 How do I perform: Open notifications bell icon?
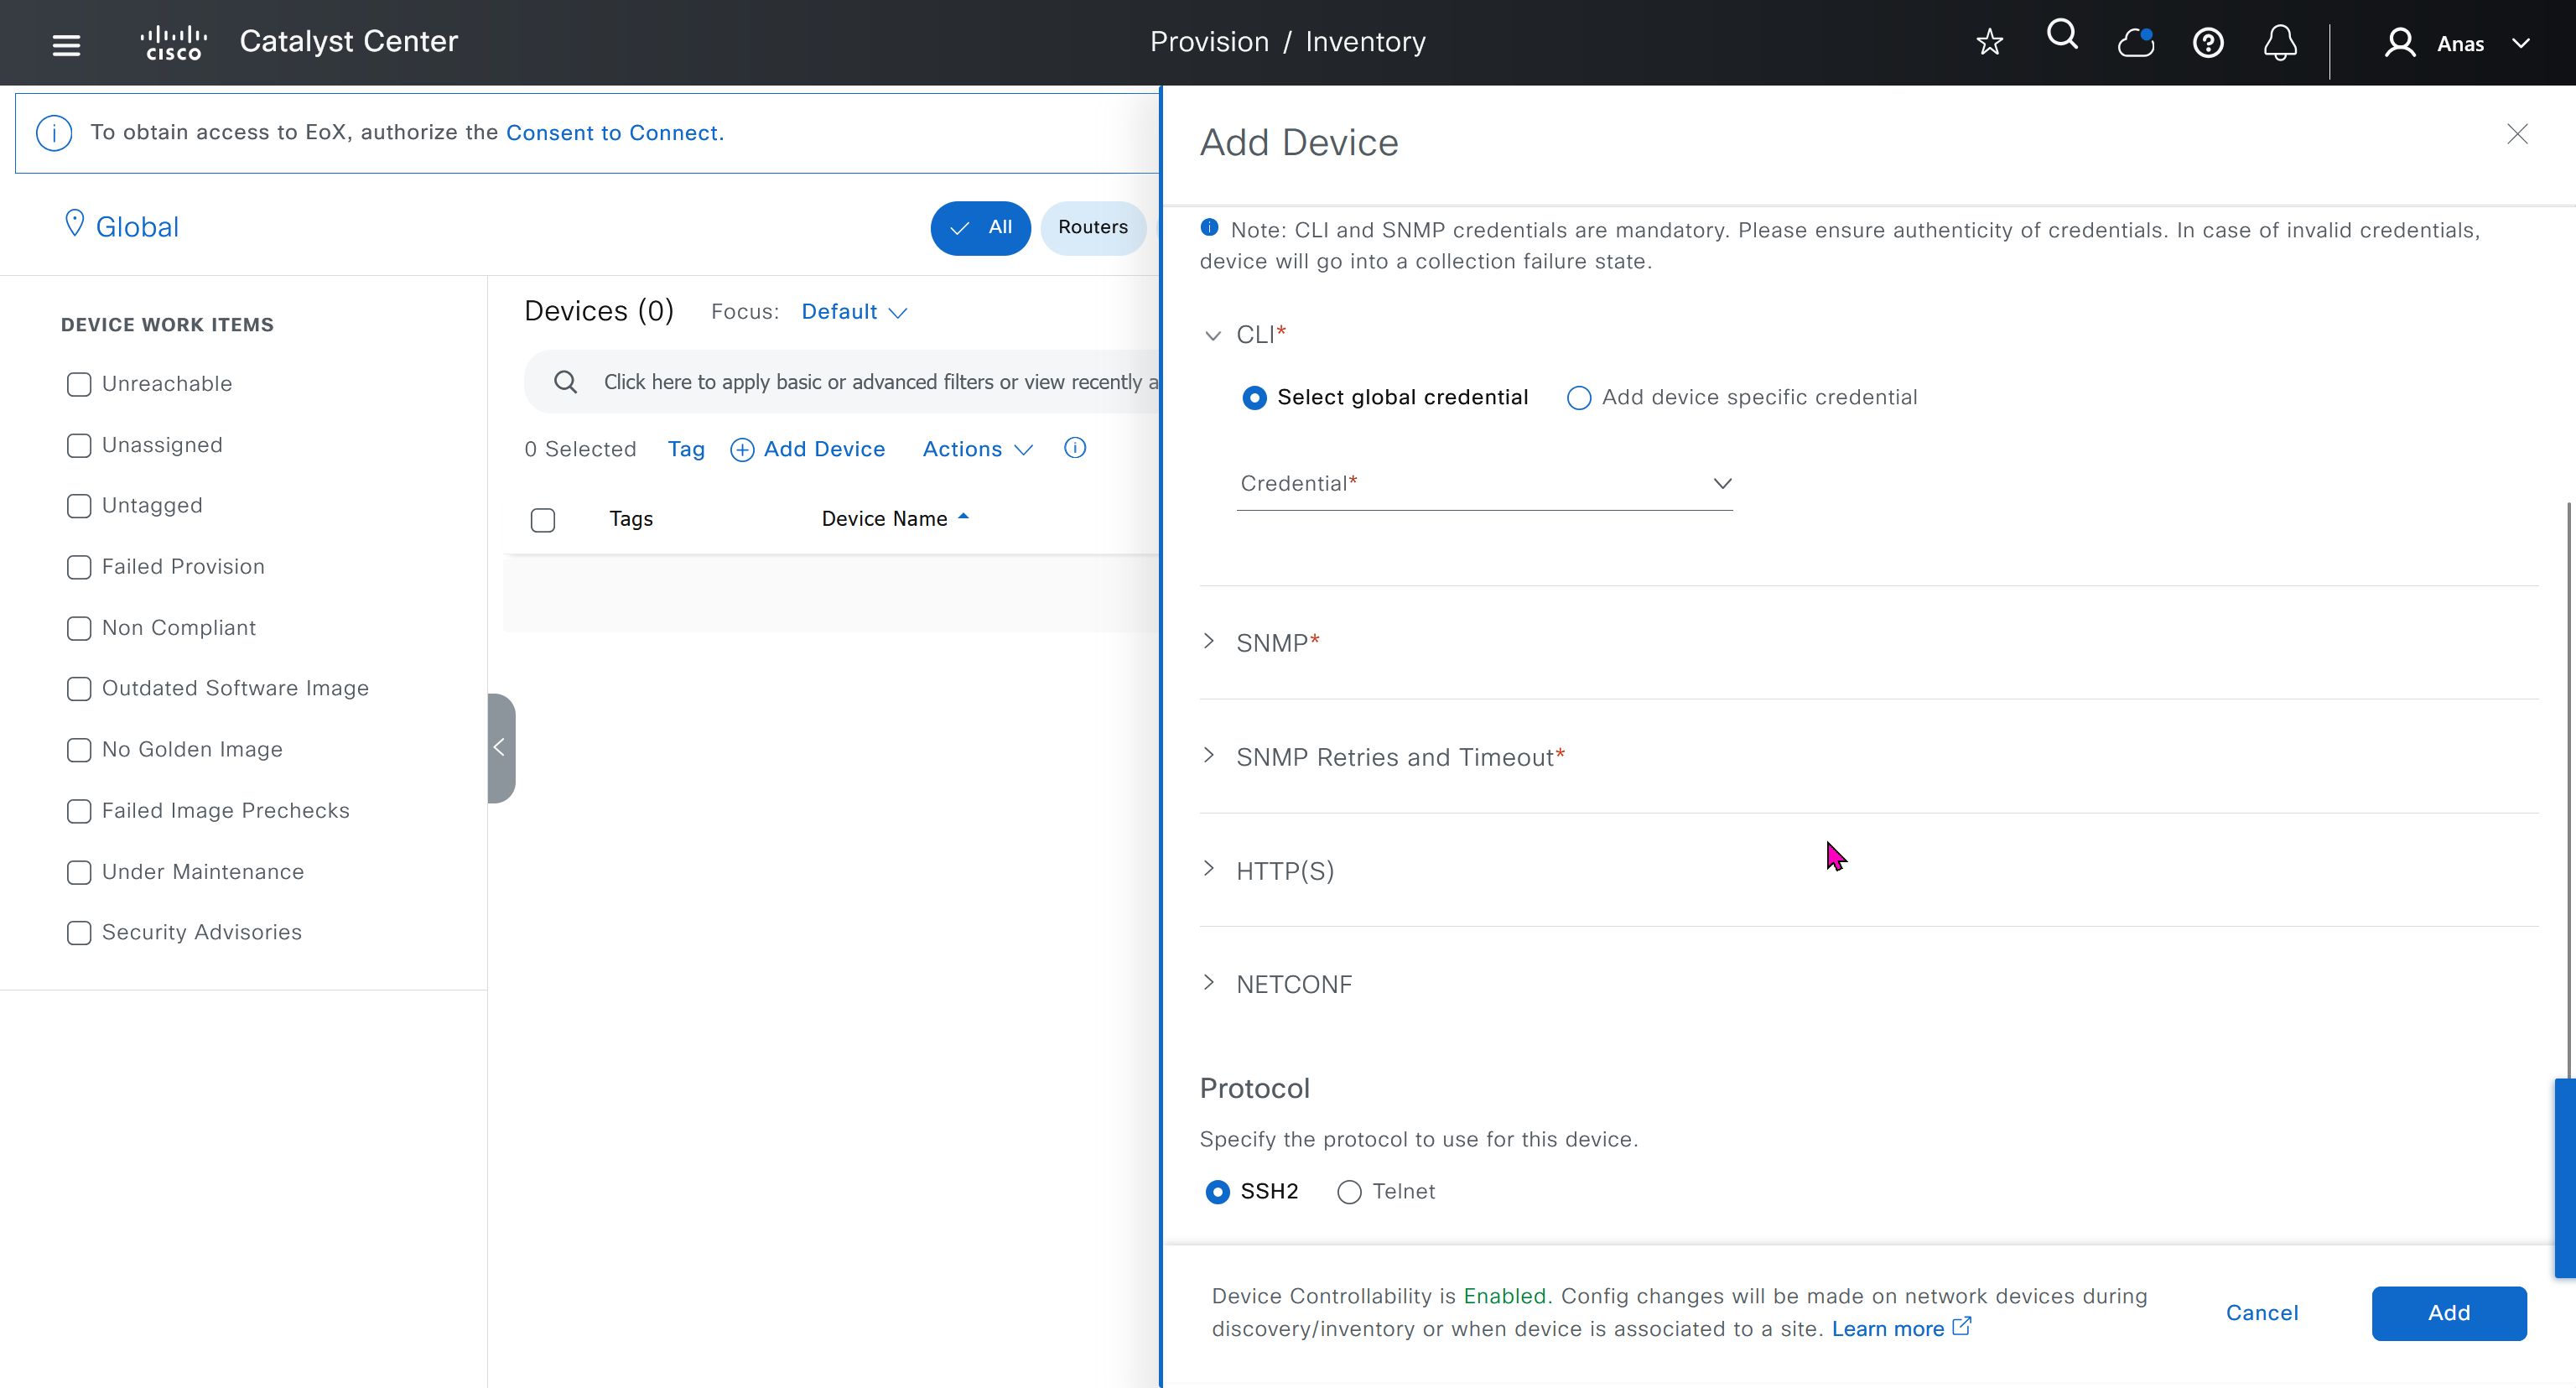coord(2280,43)
